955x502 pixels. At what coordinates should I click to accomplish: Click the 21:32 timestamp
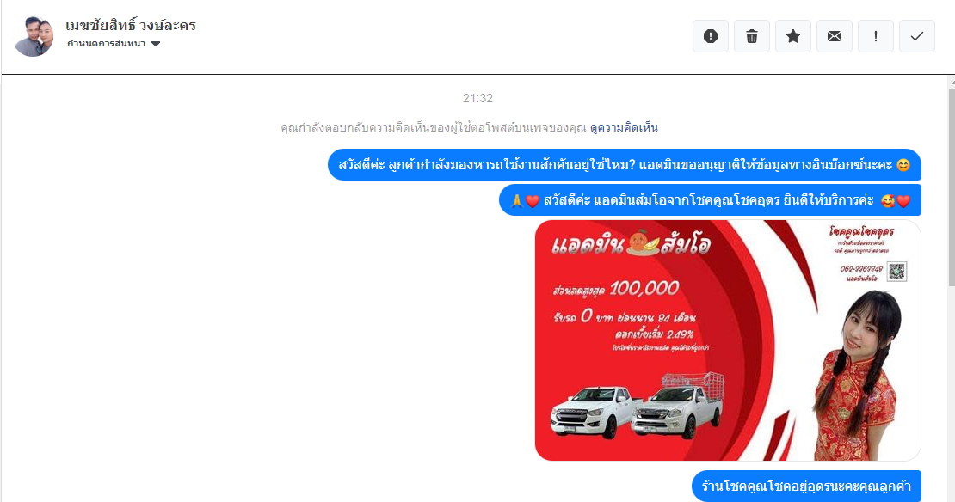click(x=477, y=98)
